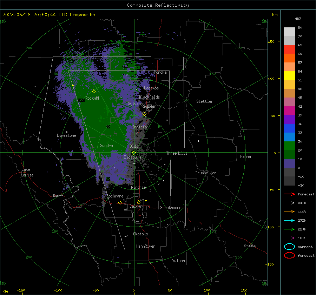
Task: Click the Cochrane city label
Action: (115, 196)
